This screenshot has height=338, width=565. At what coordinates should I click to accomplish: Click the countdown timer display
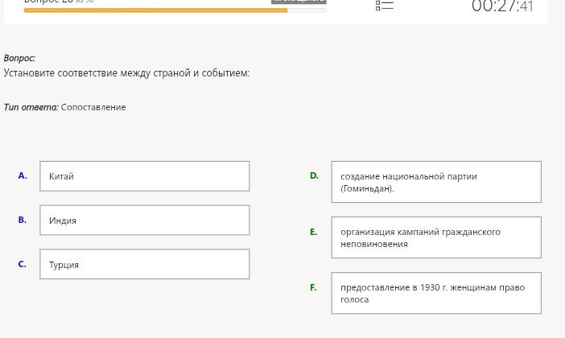tap(502, 6)
